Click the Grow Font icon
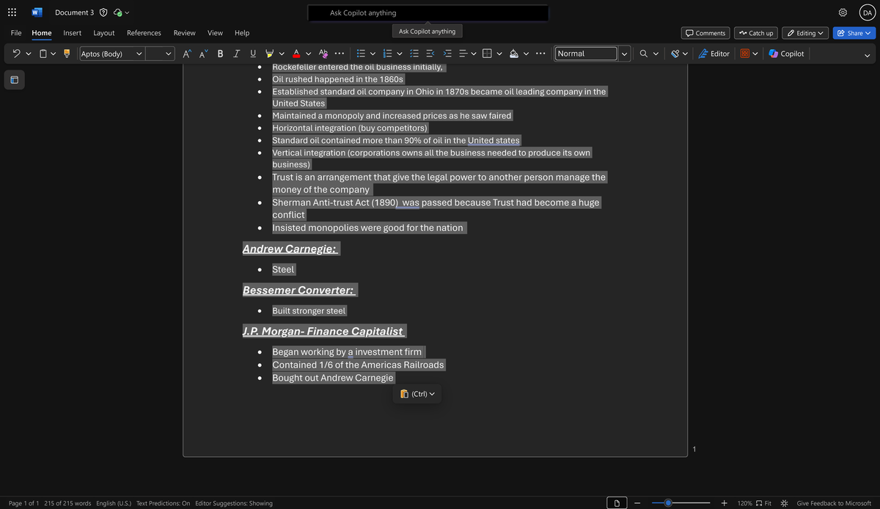 pyautogui.click(x=186, y=54)
